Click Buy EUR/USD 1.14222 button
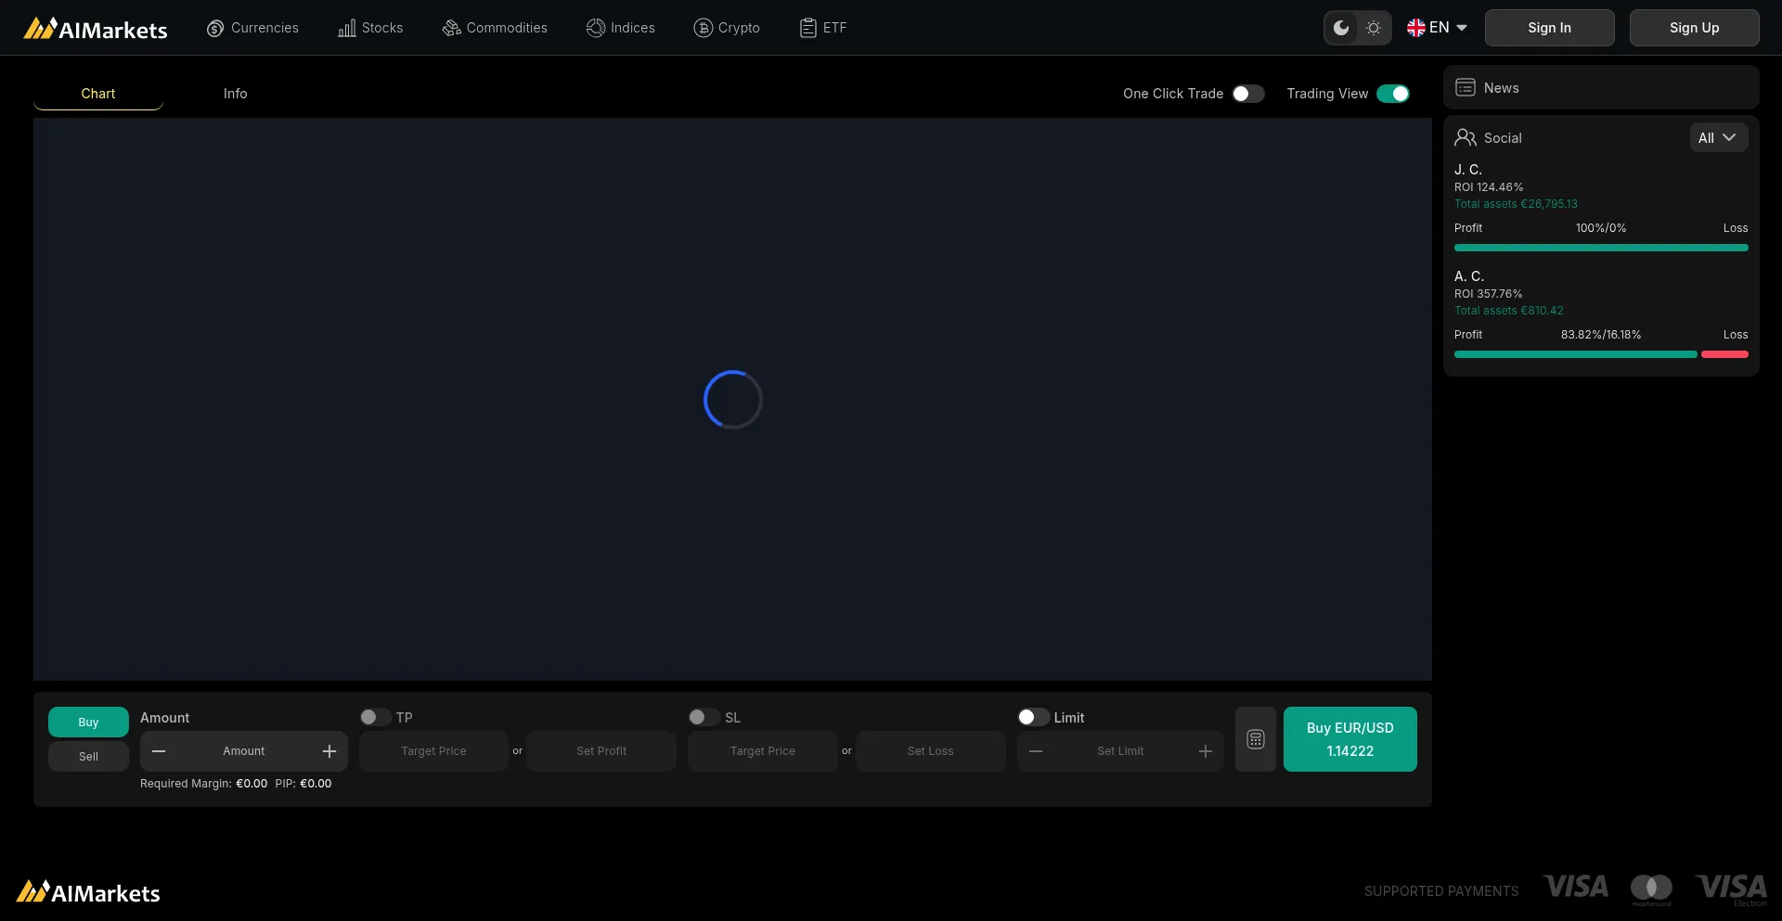Image resolution: width=1782 pixels, height=921 pixels. coord(1350,739)
